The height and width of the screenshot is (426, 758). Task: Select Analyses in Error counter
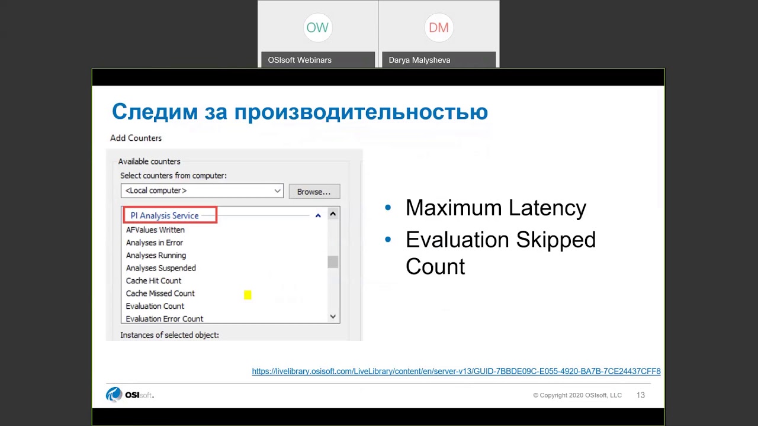coord(155,243)
